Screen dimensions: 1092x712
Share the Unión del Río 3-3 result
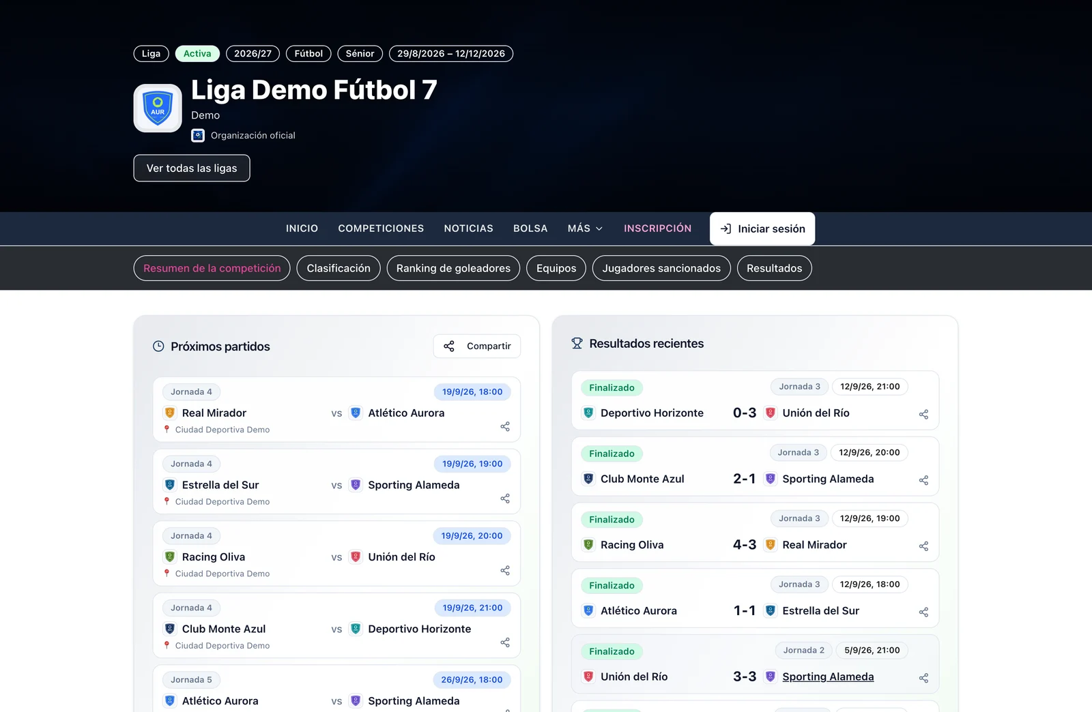tap(923, 678)
